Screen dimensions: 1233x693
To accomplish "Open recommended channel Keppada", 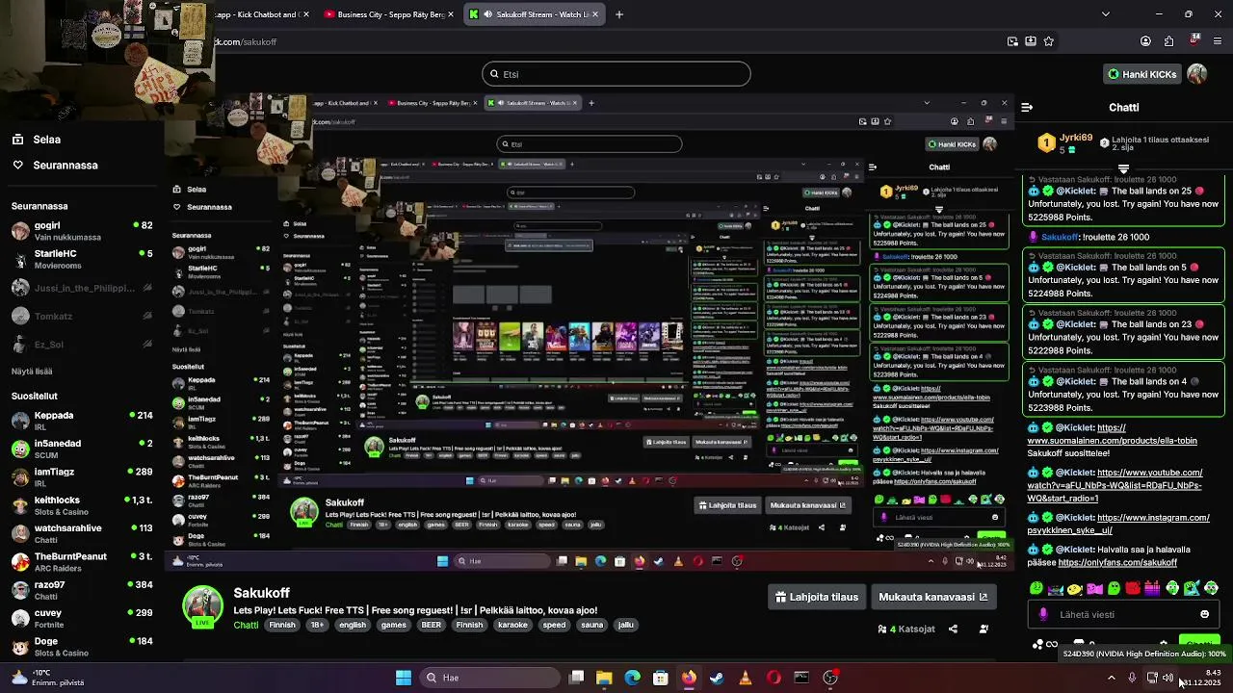I will (x=82, y=421).
